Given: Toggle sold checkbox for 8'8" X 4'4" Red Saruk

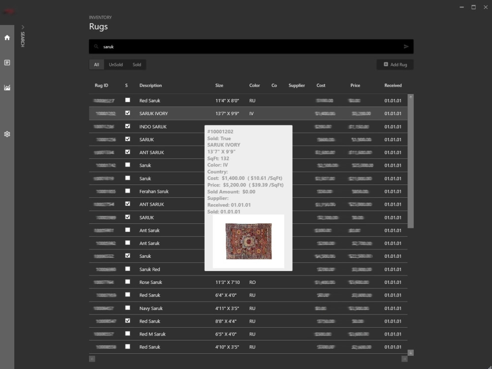Looking at the screenshot, I should (127, 321).
